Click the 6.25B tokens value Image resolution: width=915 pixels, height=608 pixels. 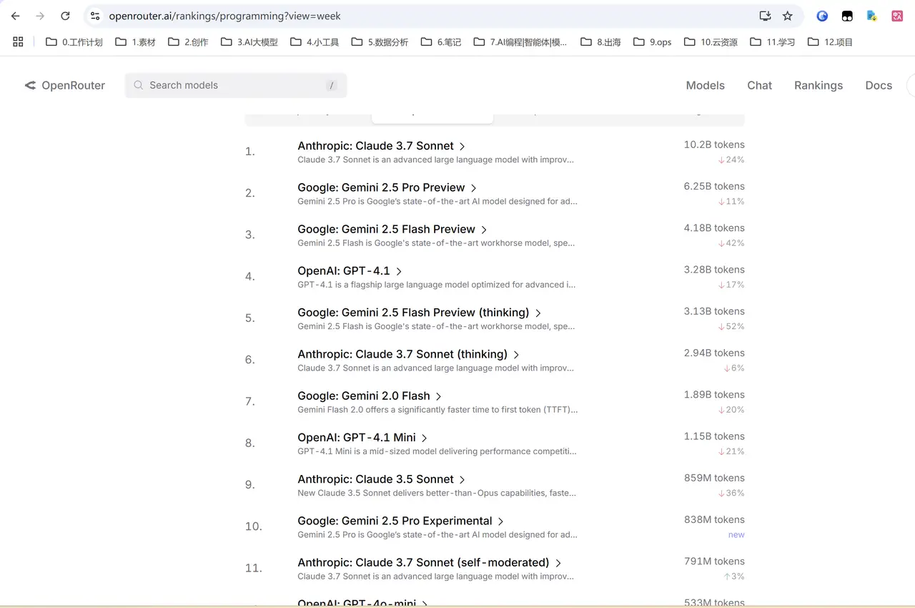714,186
